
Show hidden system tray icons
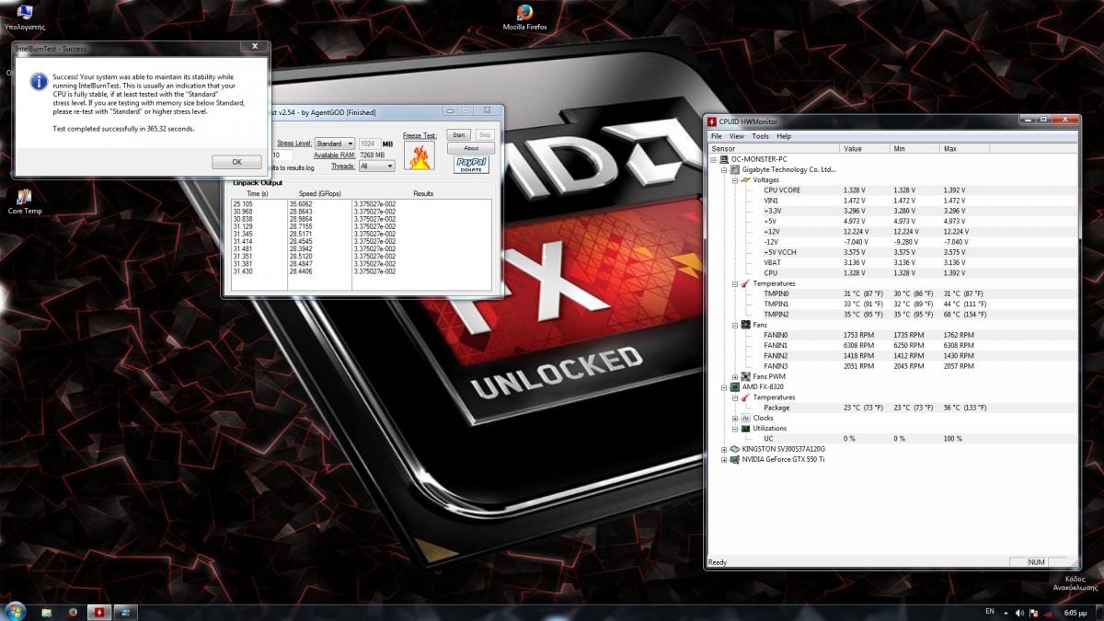coord(1006,612)
